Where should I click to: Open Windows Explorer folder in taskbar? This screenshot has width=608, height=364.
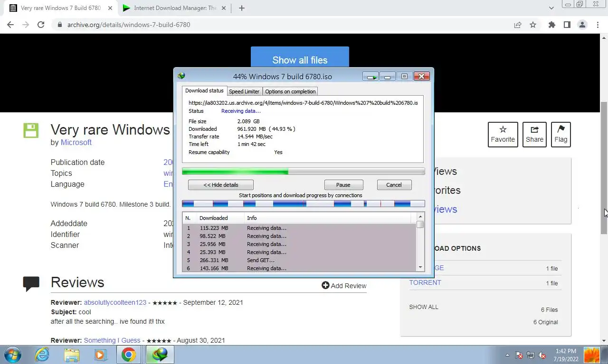coord(72,355)
